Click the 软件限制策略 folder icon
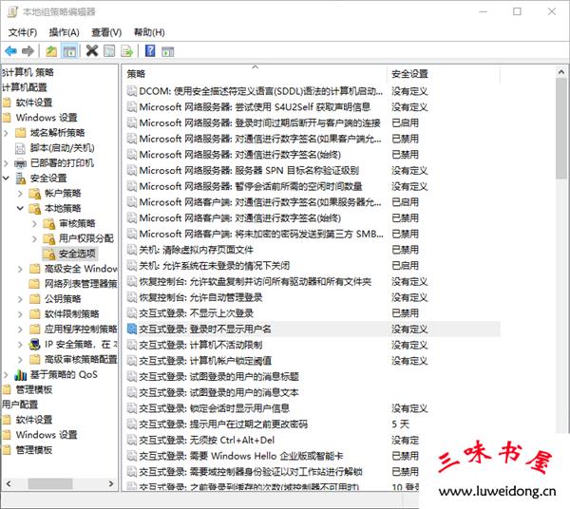This screenshot has width=570, height=509. click(34, 314)
